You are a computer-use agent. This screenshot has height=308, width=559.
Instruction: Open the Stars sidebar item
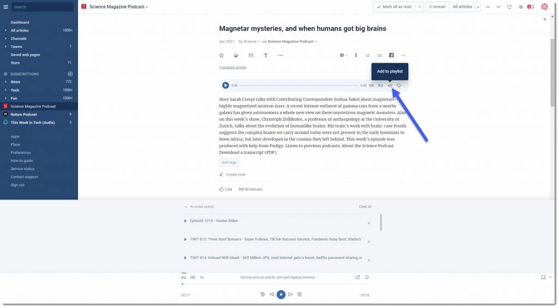tap(15, 63)
